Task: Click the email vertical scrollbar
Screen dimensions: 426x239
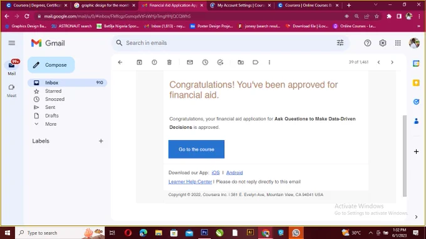Action: coord(405,155)
